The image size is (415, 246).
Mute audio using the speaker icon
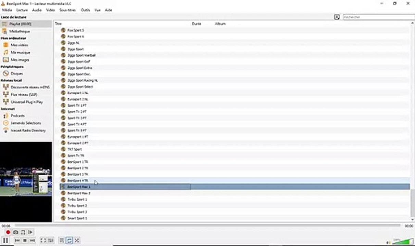(x=389, y=243)
